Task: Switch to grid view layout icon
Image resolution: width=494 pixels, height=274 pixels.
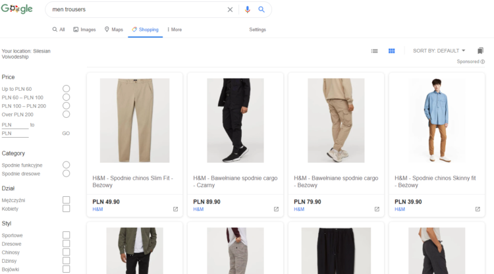Action: (391, 51)
